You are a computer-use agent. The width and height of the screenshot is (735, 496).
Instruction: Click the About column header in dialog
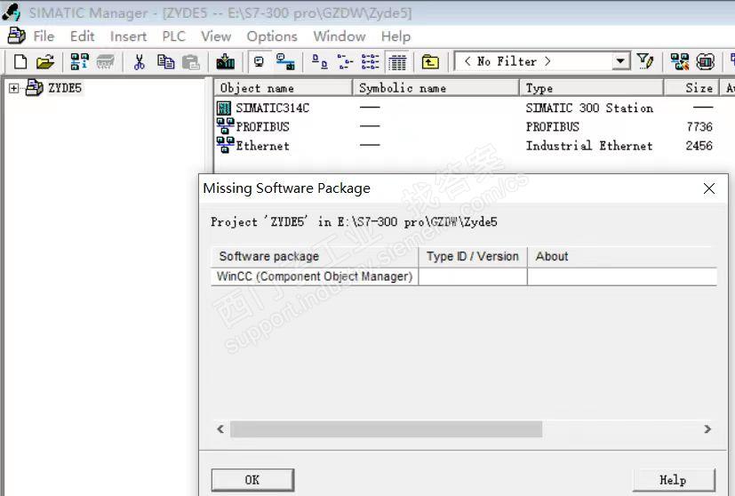(622, 256)
